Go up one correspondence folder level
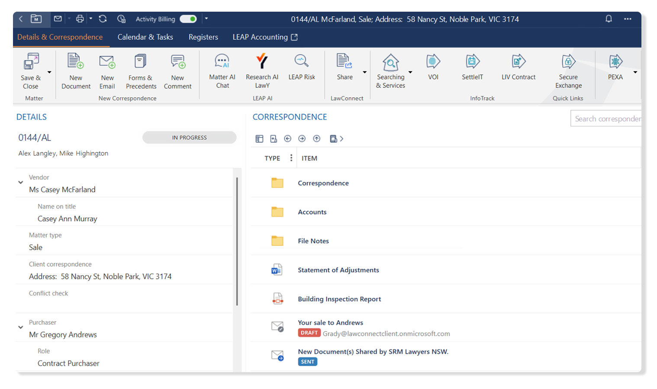 [x=316, y=139]
